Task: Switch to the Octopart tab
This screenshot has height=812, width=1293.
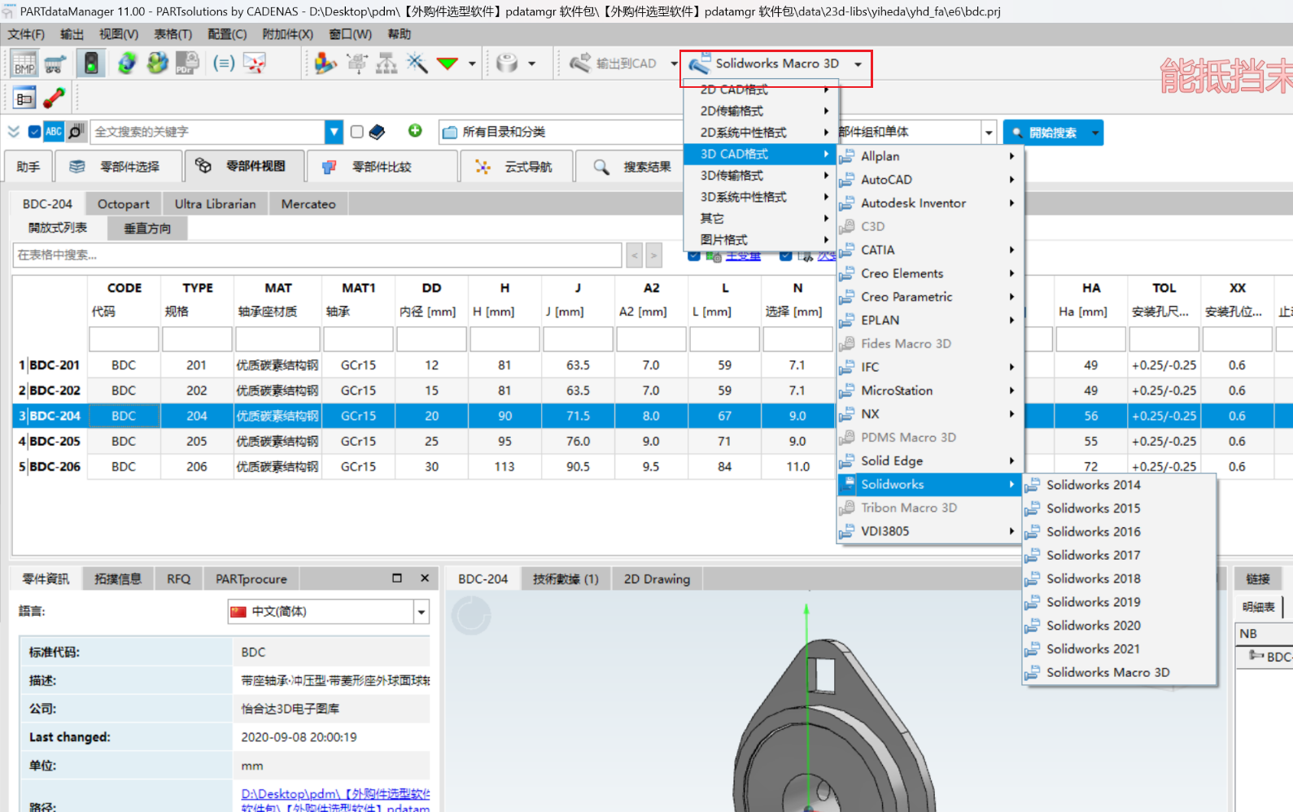Action: (124, 204)
